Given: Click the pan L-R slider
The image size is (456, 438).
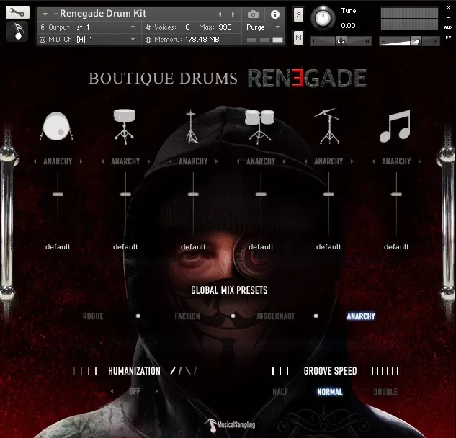Looking at the screenshot, I should click(x=341, y=41).
